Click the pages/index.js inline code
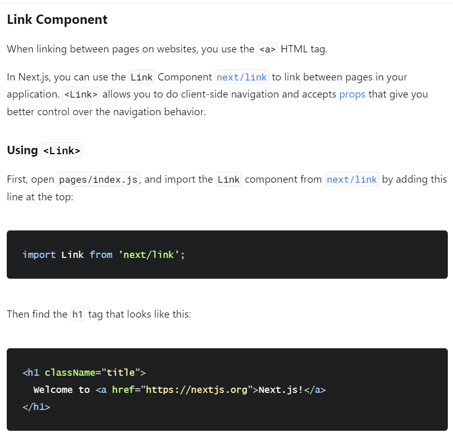Viewport: 453px width, 437px height. pos(98,180)
